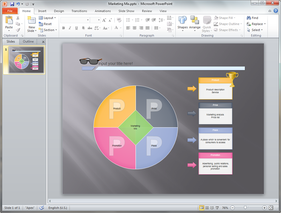The image size is (281, 213).
Task: Click the Find icon in Editing group
Action: [x=254, y=18]
